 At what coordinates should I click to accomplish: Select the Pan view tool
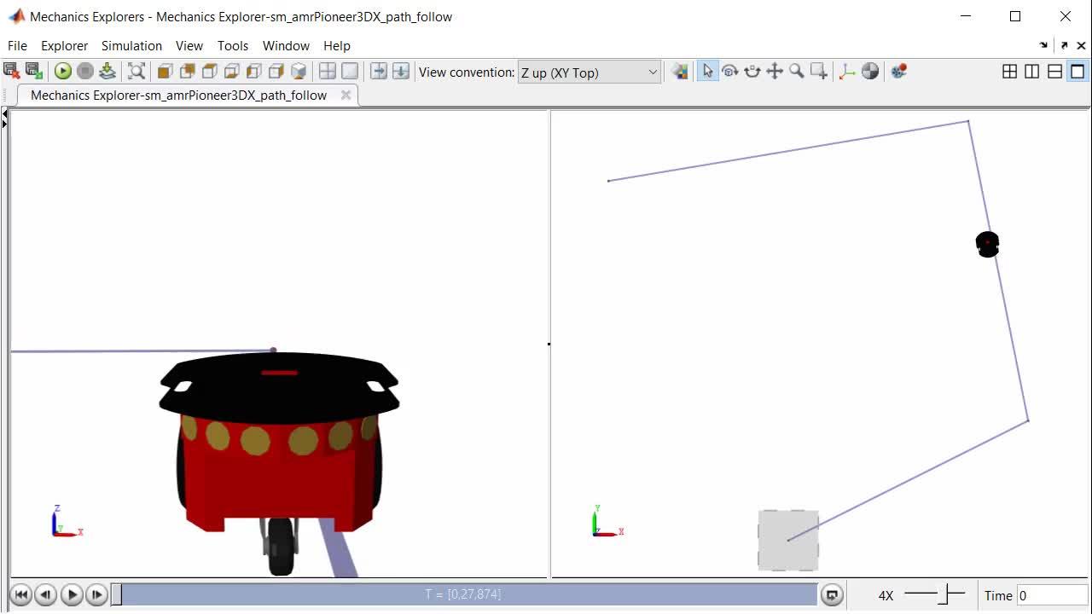(774, 72)
